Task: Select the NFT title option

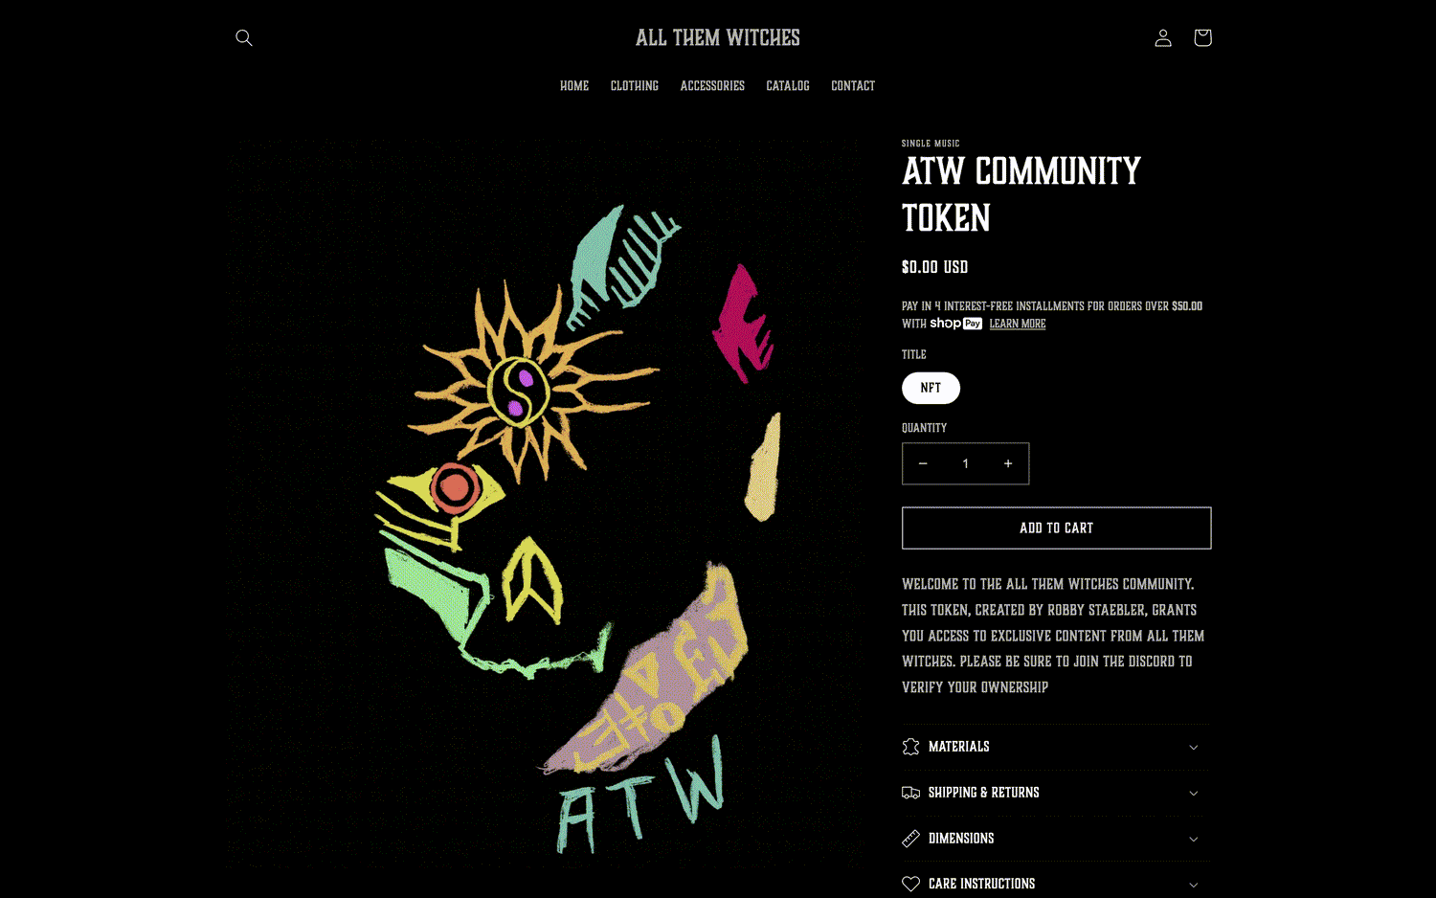Action: (931, 388)
